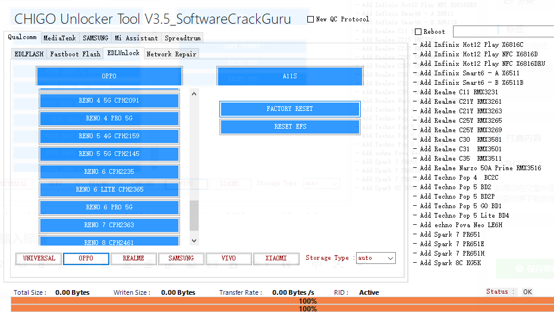Open the Mi Assistant tab
554x312 pixels.
(x=136, y=38)
